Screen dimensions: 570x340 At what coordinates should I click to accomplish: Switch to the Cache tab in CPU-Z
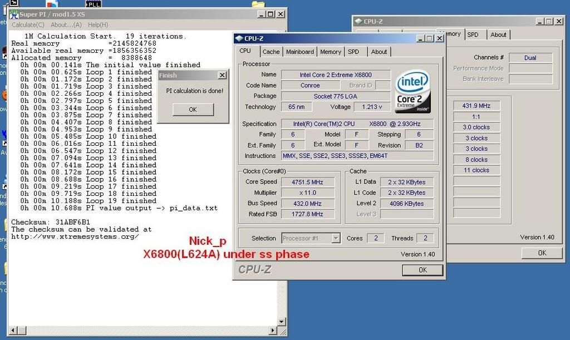[271, 51]
